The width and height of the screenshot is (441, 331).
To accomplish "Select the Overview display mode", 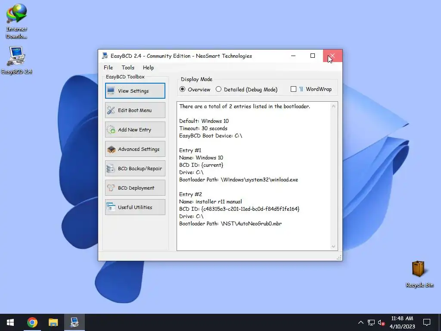I will [195, 89].
